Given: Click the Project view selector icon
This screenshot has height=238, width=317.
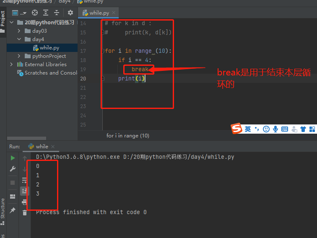Looking at the screenshot, I should click(15, 13).
